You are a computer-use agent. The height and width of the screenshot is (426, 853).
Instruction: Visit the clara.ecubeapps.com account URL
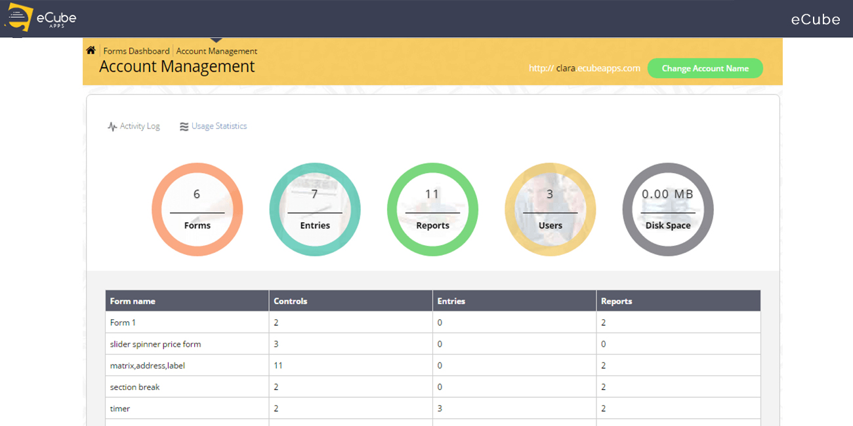pos(584,68)
